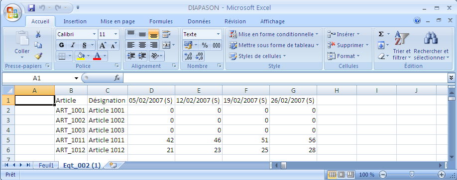Click the Save floppy disk icon

pos(31,8)
